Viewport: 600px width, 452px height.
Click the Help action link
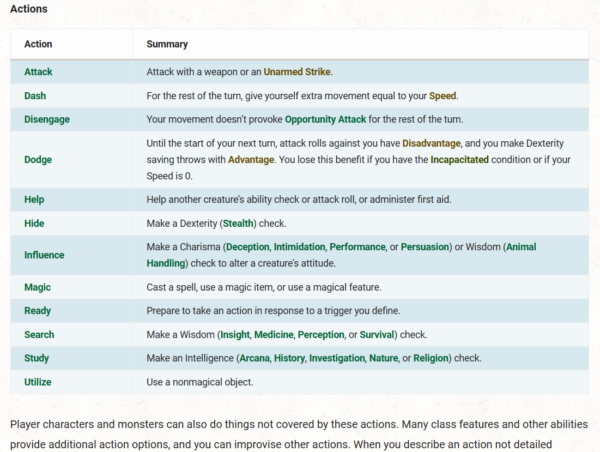point(34,200)
